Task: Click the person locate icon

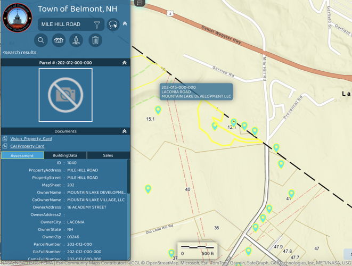Action: point(76,40)
